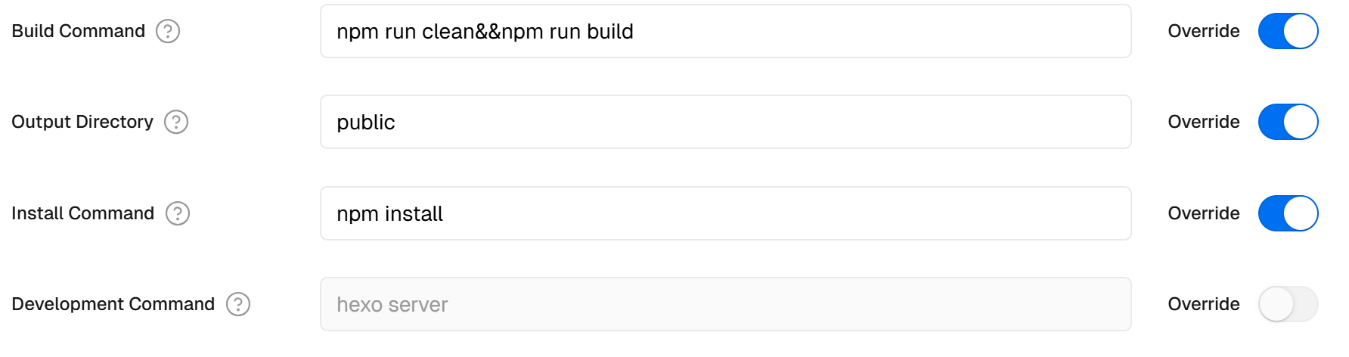Click the Override label beside Development Command
Screen dimensions: 1349x357
(1203, 304)
